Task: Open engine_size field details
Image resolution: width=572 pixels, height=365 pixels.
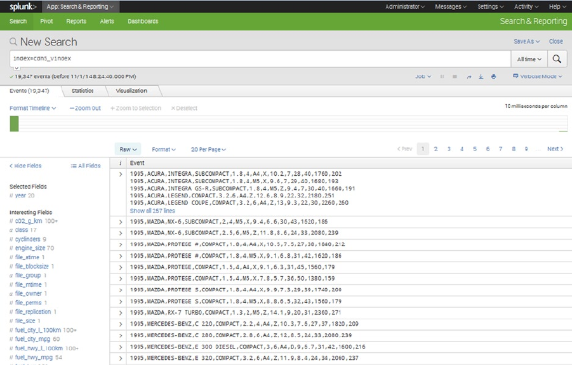Action: pyautogui.click(x=30, y=248)
